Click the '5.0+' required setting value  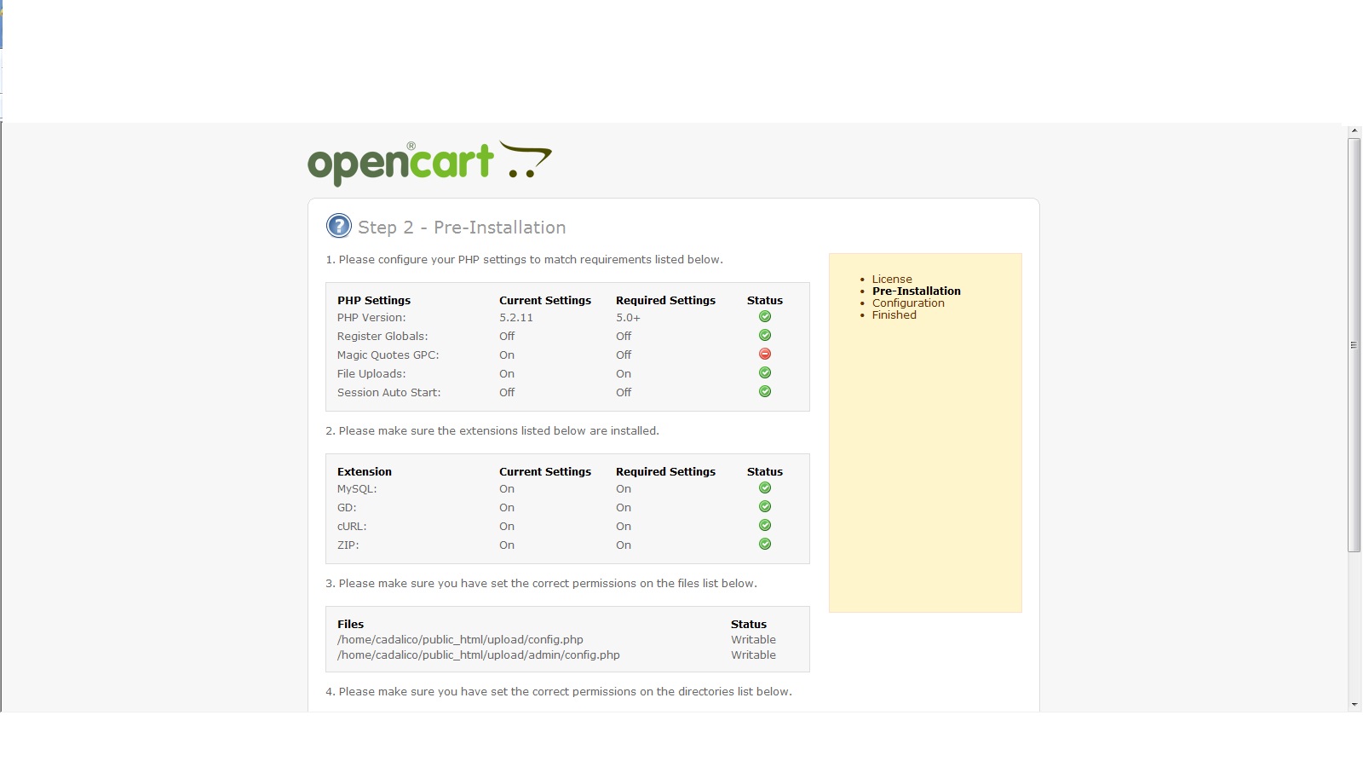(628, 318)
